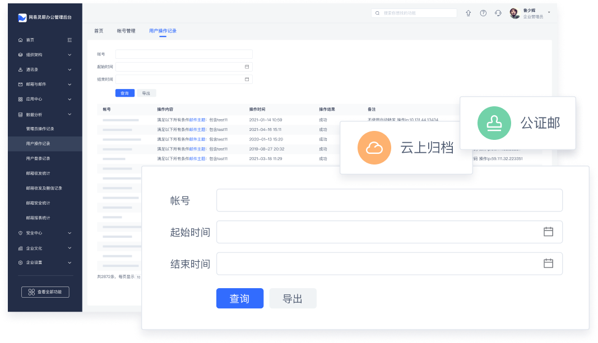This screenshot has height=343, width=598.
Task: Open calendar in enlarged 起始时间 field
Action: coord(548,232)
